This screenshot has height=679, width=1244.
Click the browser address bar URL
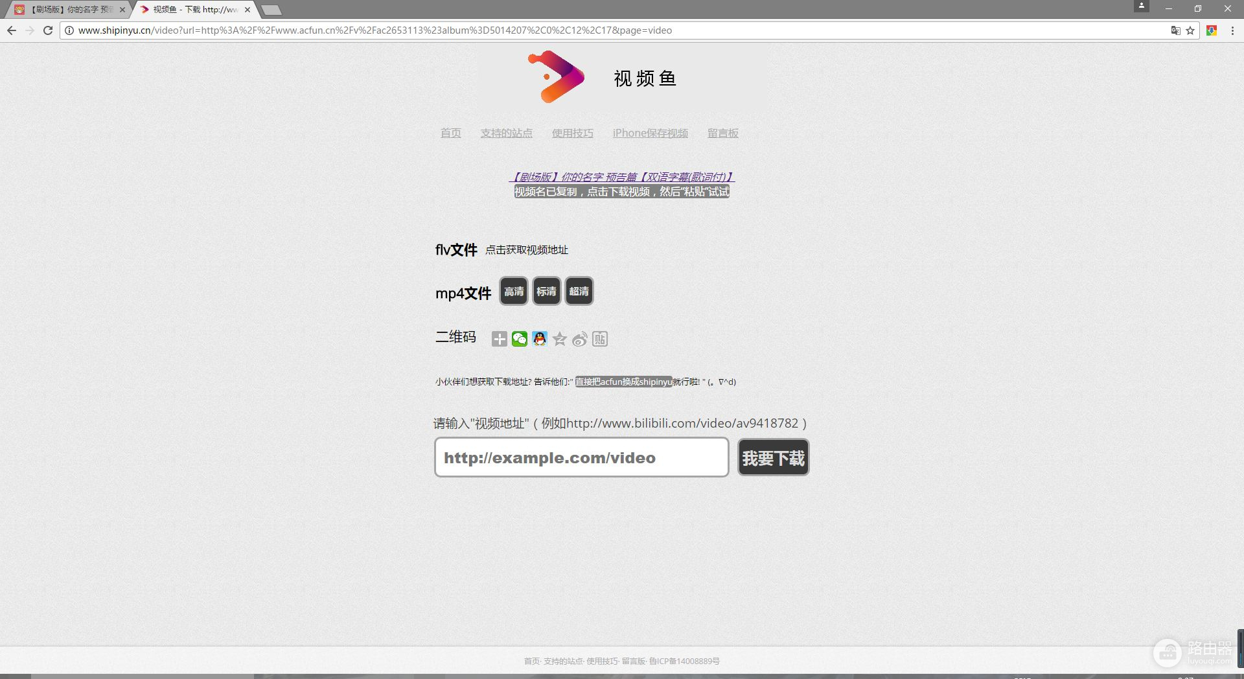tap(375, 30)
